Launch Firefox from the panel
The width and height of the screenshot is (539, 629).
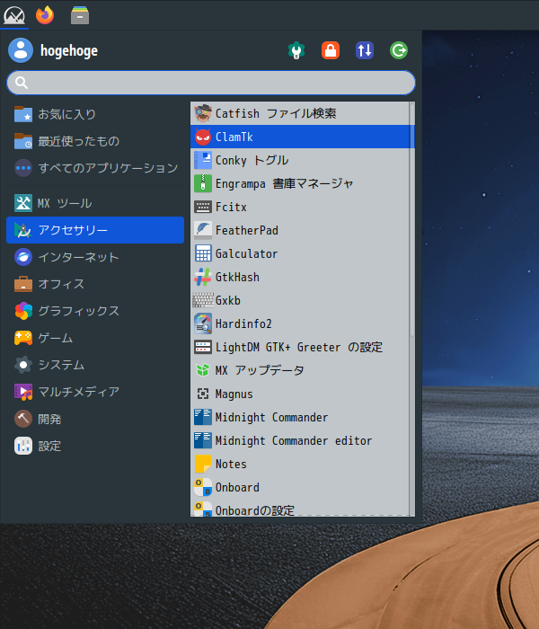[45, 15]
